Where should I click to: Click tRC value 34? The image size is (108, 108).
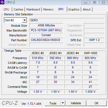73,82
